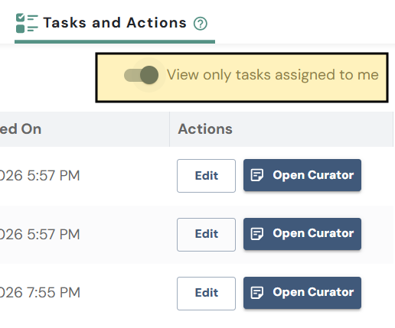Edit the task in the first row
The height and width of the screenshot is (328, 395).
tap(206, 176)
